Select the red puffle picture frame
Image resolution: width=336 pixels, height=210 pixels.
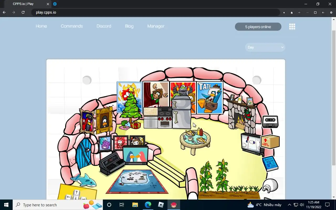click(x=120, y=143)
